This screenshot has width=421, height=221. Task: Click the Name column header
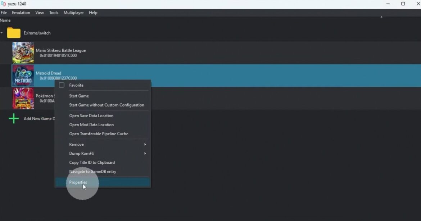(x=5, y=21)
